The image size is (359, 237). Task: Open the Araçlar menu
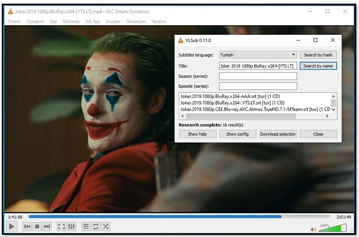113,21
